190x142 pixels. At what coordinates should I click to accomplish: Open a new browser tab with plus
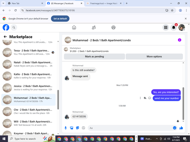coord(127,3)
